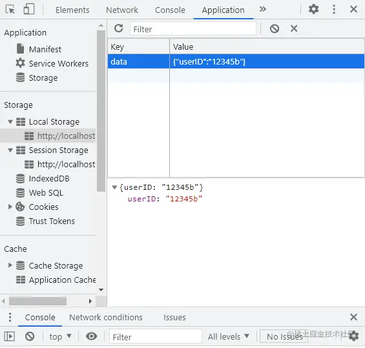Screen dimensions: 365x348
Task: Collapse the Local Storage tree node
Action: 10,121
